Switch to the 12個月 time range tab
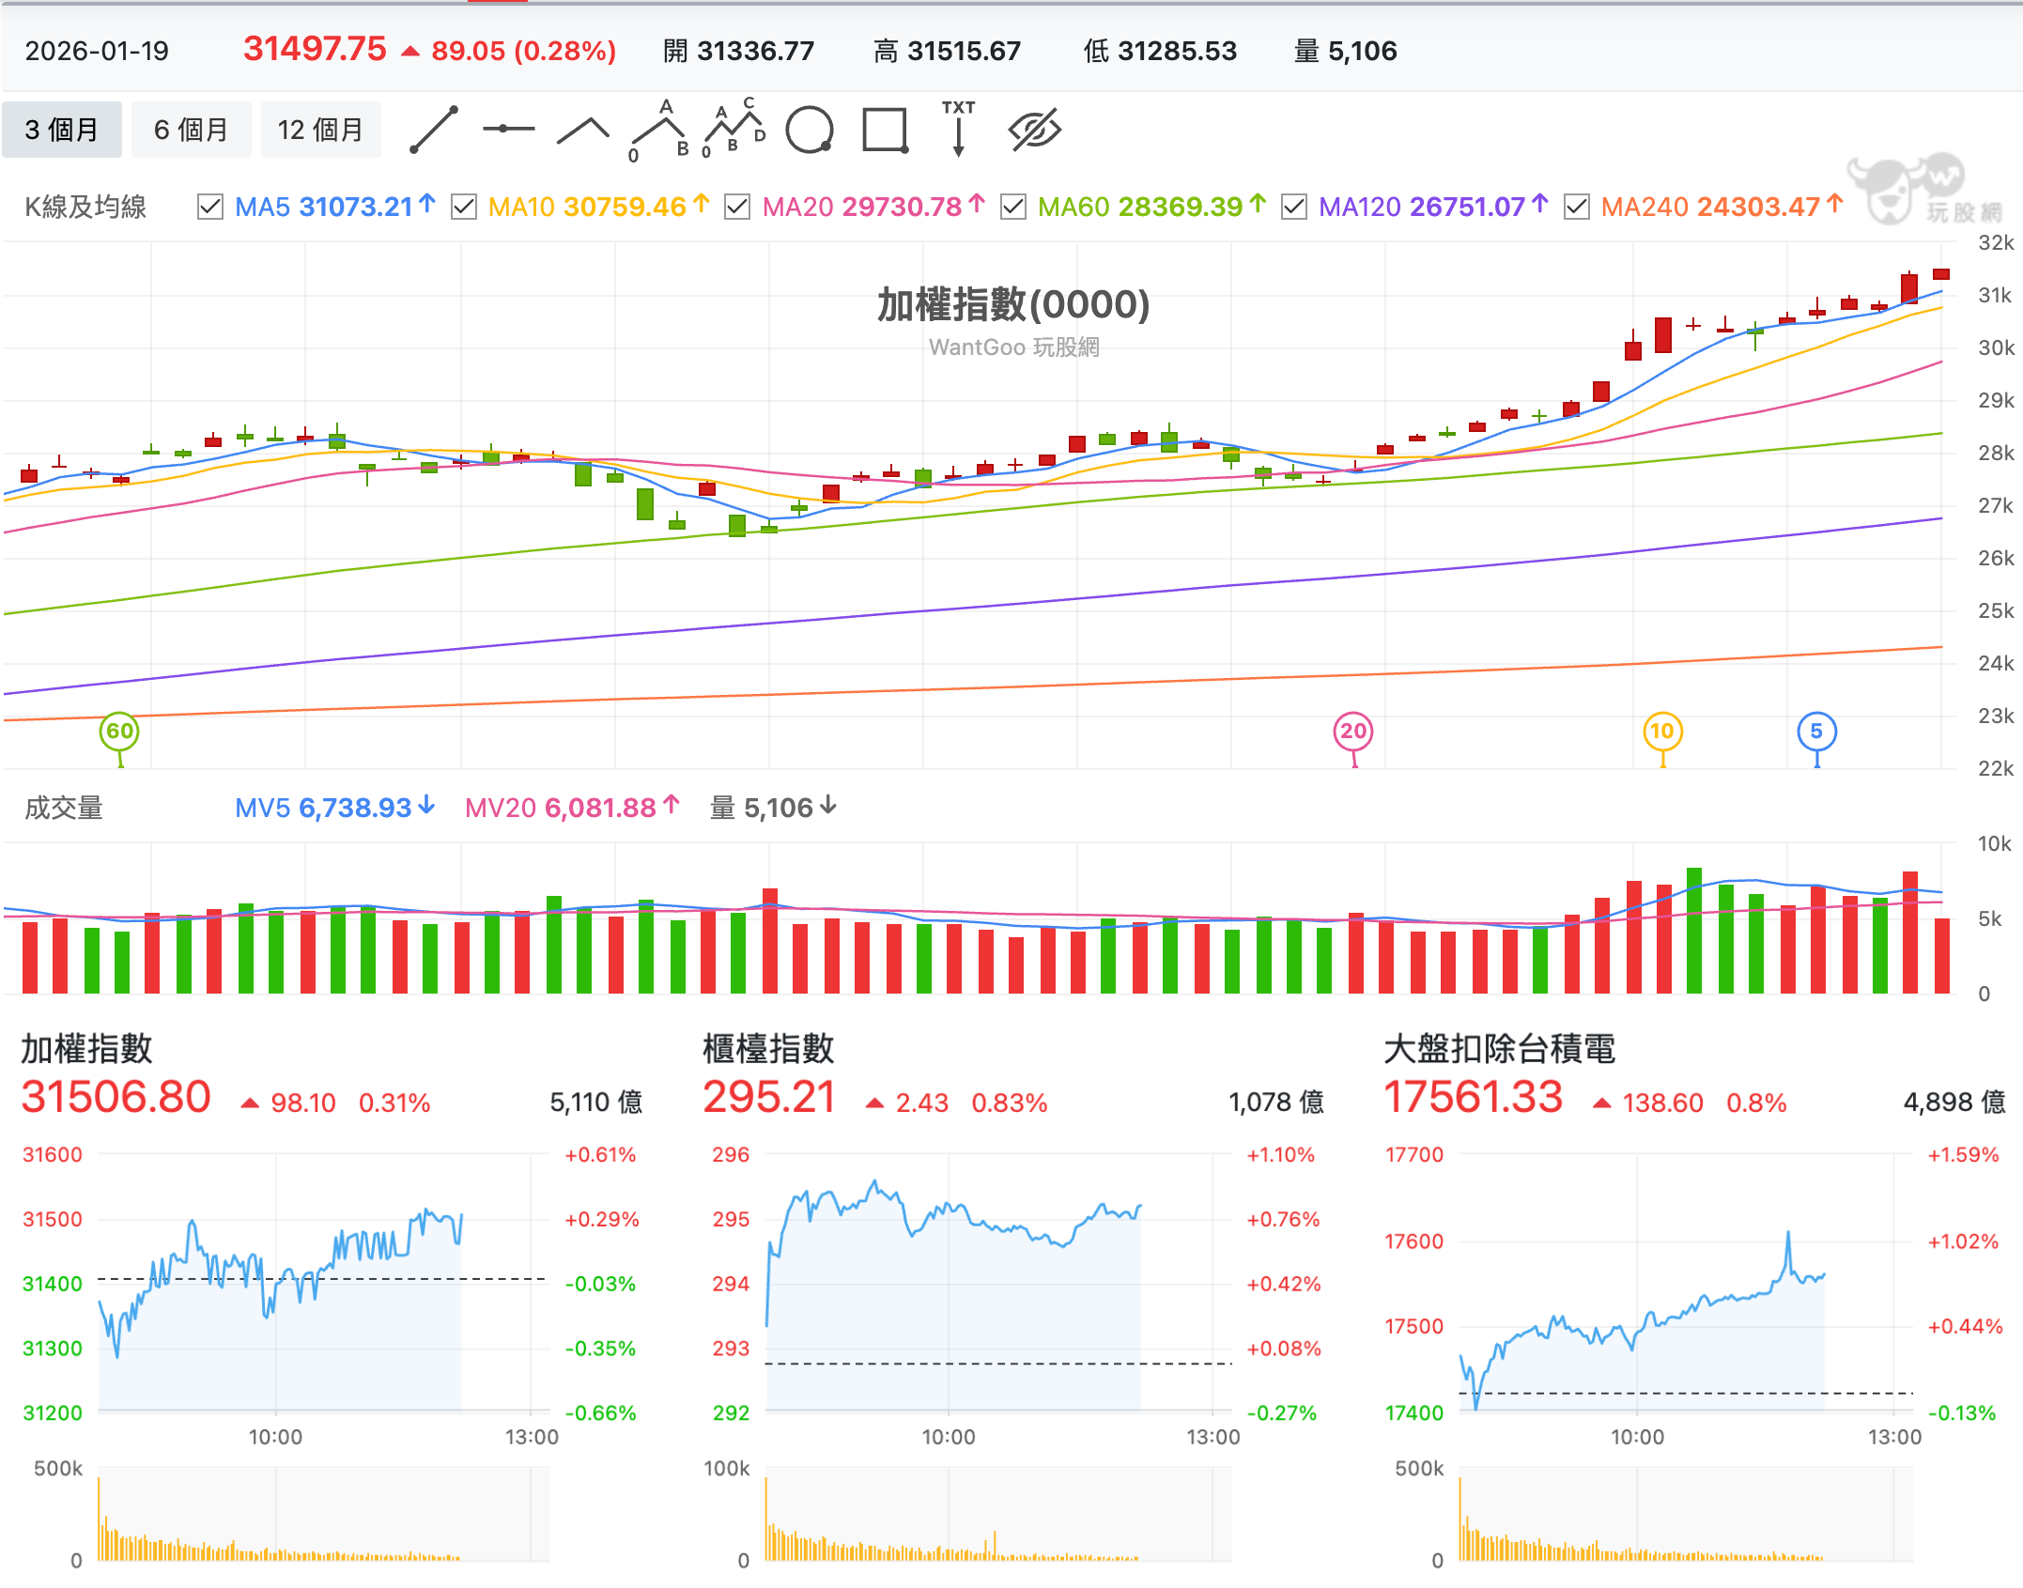The height and width of the screenshot is (1588, 2023). pyautogui.click(x=320, y=129)
